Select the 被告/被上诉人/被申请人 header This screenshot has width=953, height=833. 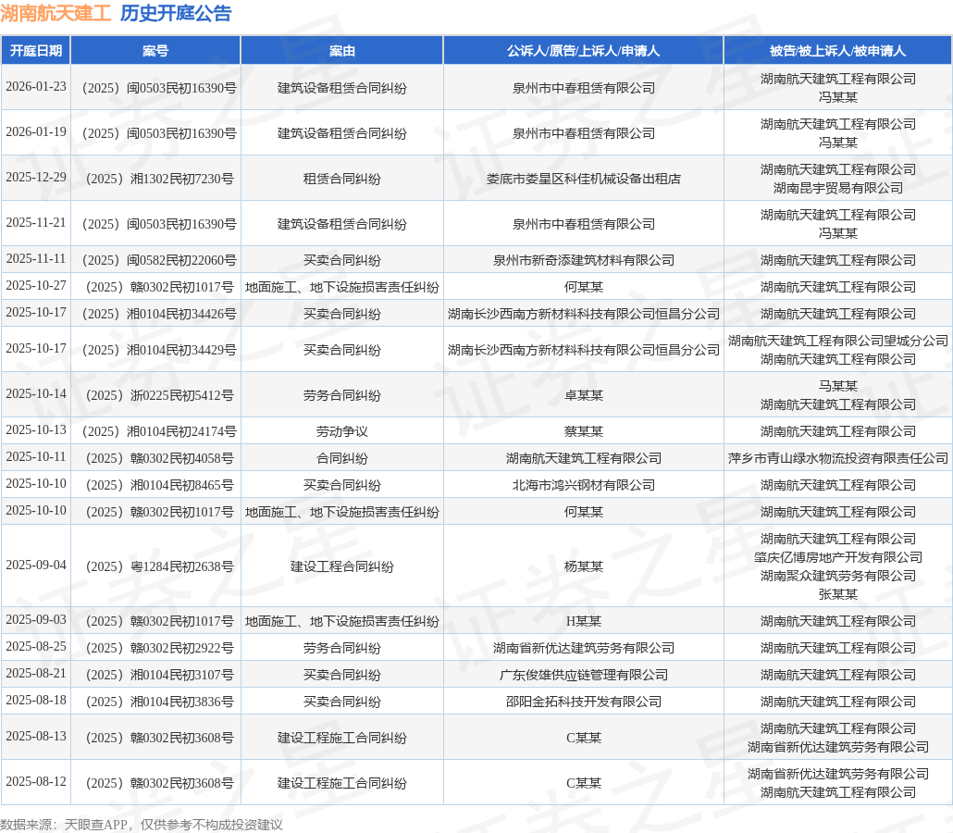pos(837,51)
